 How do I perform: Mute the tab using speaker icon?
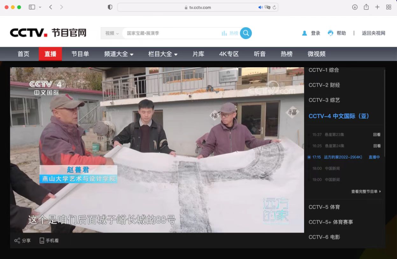pos(260,7)
